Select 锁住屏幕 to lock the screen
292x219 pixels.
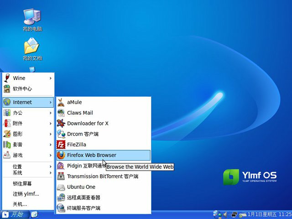(x=28, y=183)
